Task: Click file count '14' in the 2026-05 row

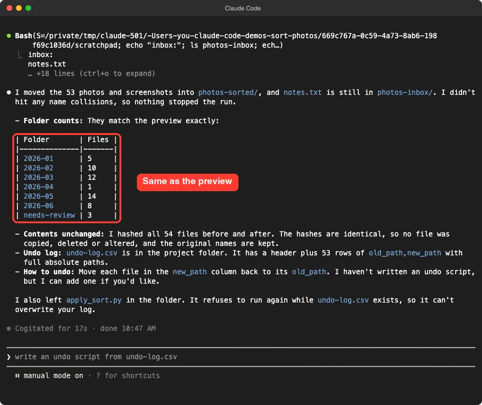Action: (x=92, y=196)
